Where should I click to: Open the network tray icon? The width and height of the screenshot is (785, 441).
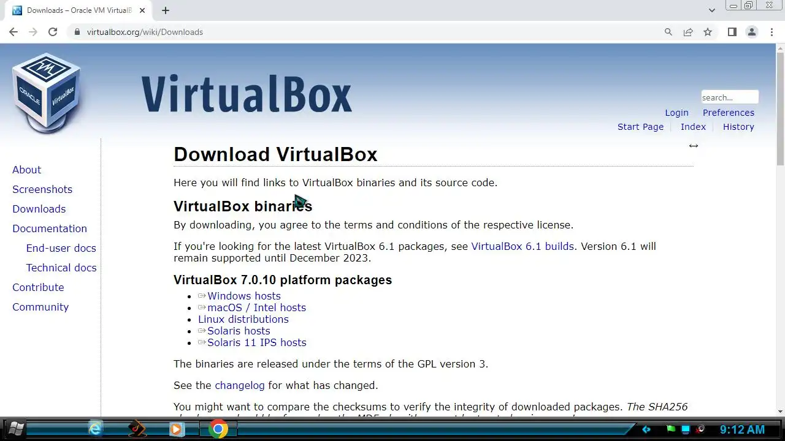[x=686, y=429]
